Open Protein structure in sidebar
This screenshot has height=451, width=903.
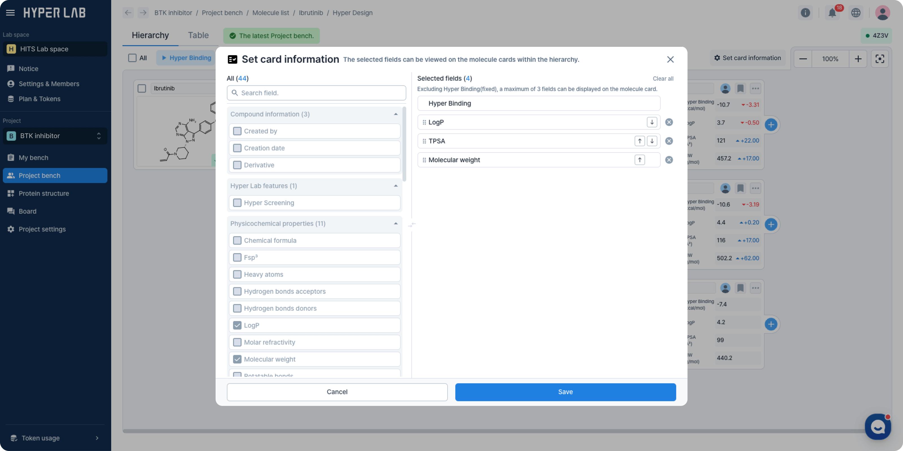[44, 193]
